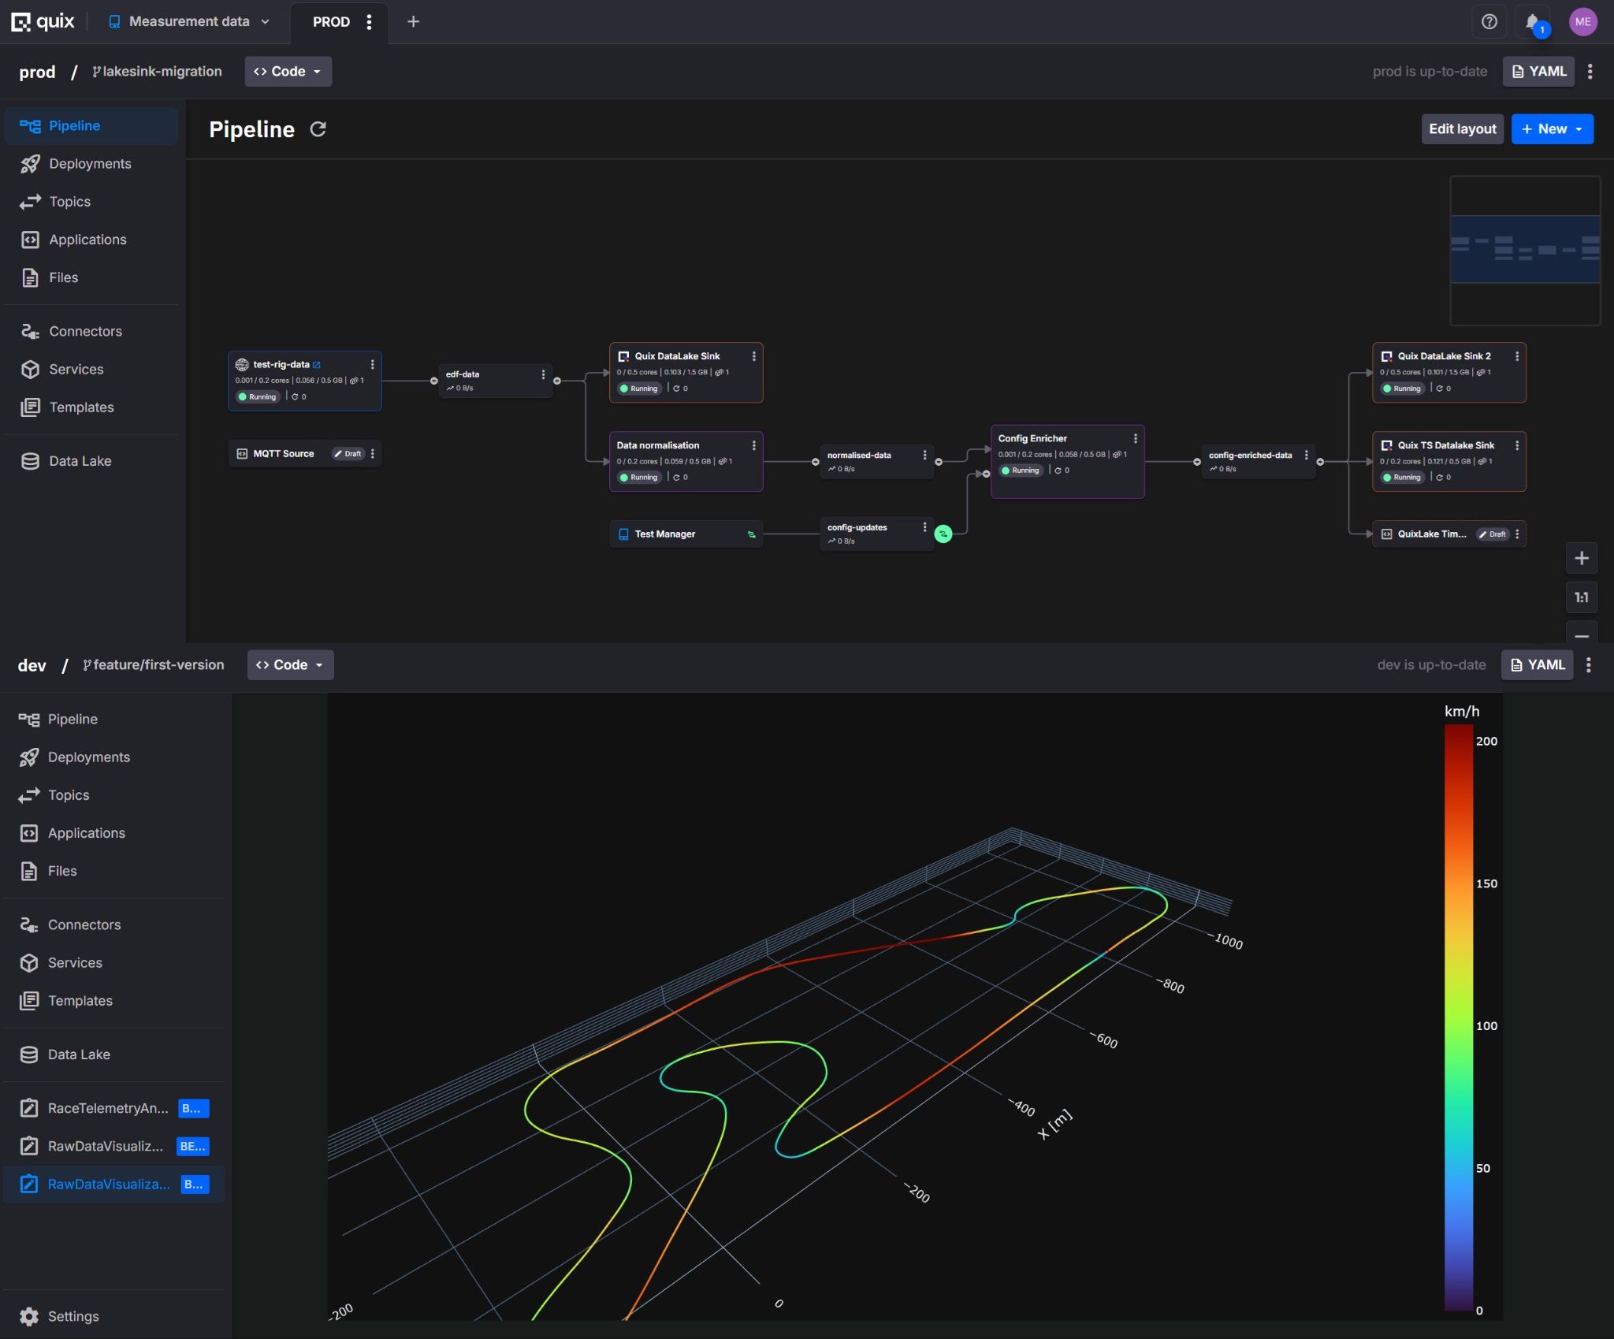Open Quix DataLake Sink options menu
The image size is (1614, 1339).
[x=754, y=356]
